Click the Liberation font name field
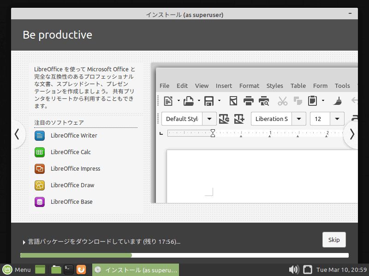This screenshot has width=369, height=276. [272, 119]
